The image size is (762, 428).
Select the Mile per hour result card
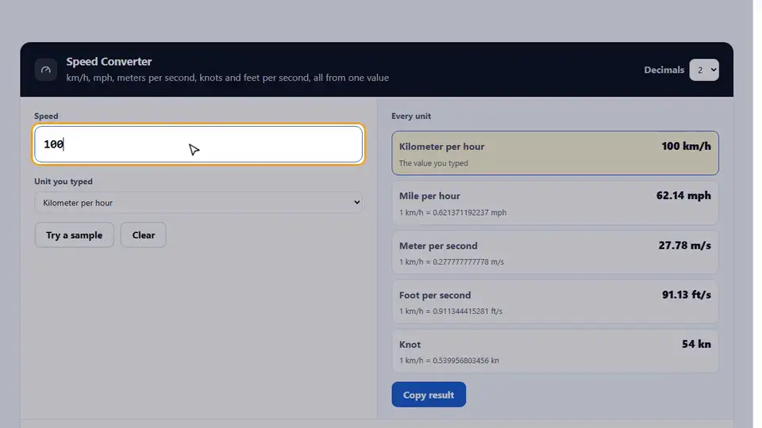coord(555,203)
